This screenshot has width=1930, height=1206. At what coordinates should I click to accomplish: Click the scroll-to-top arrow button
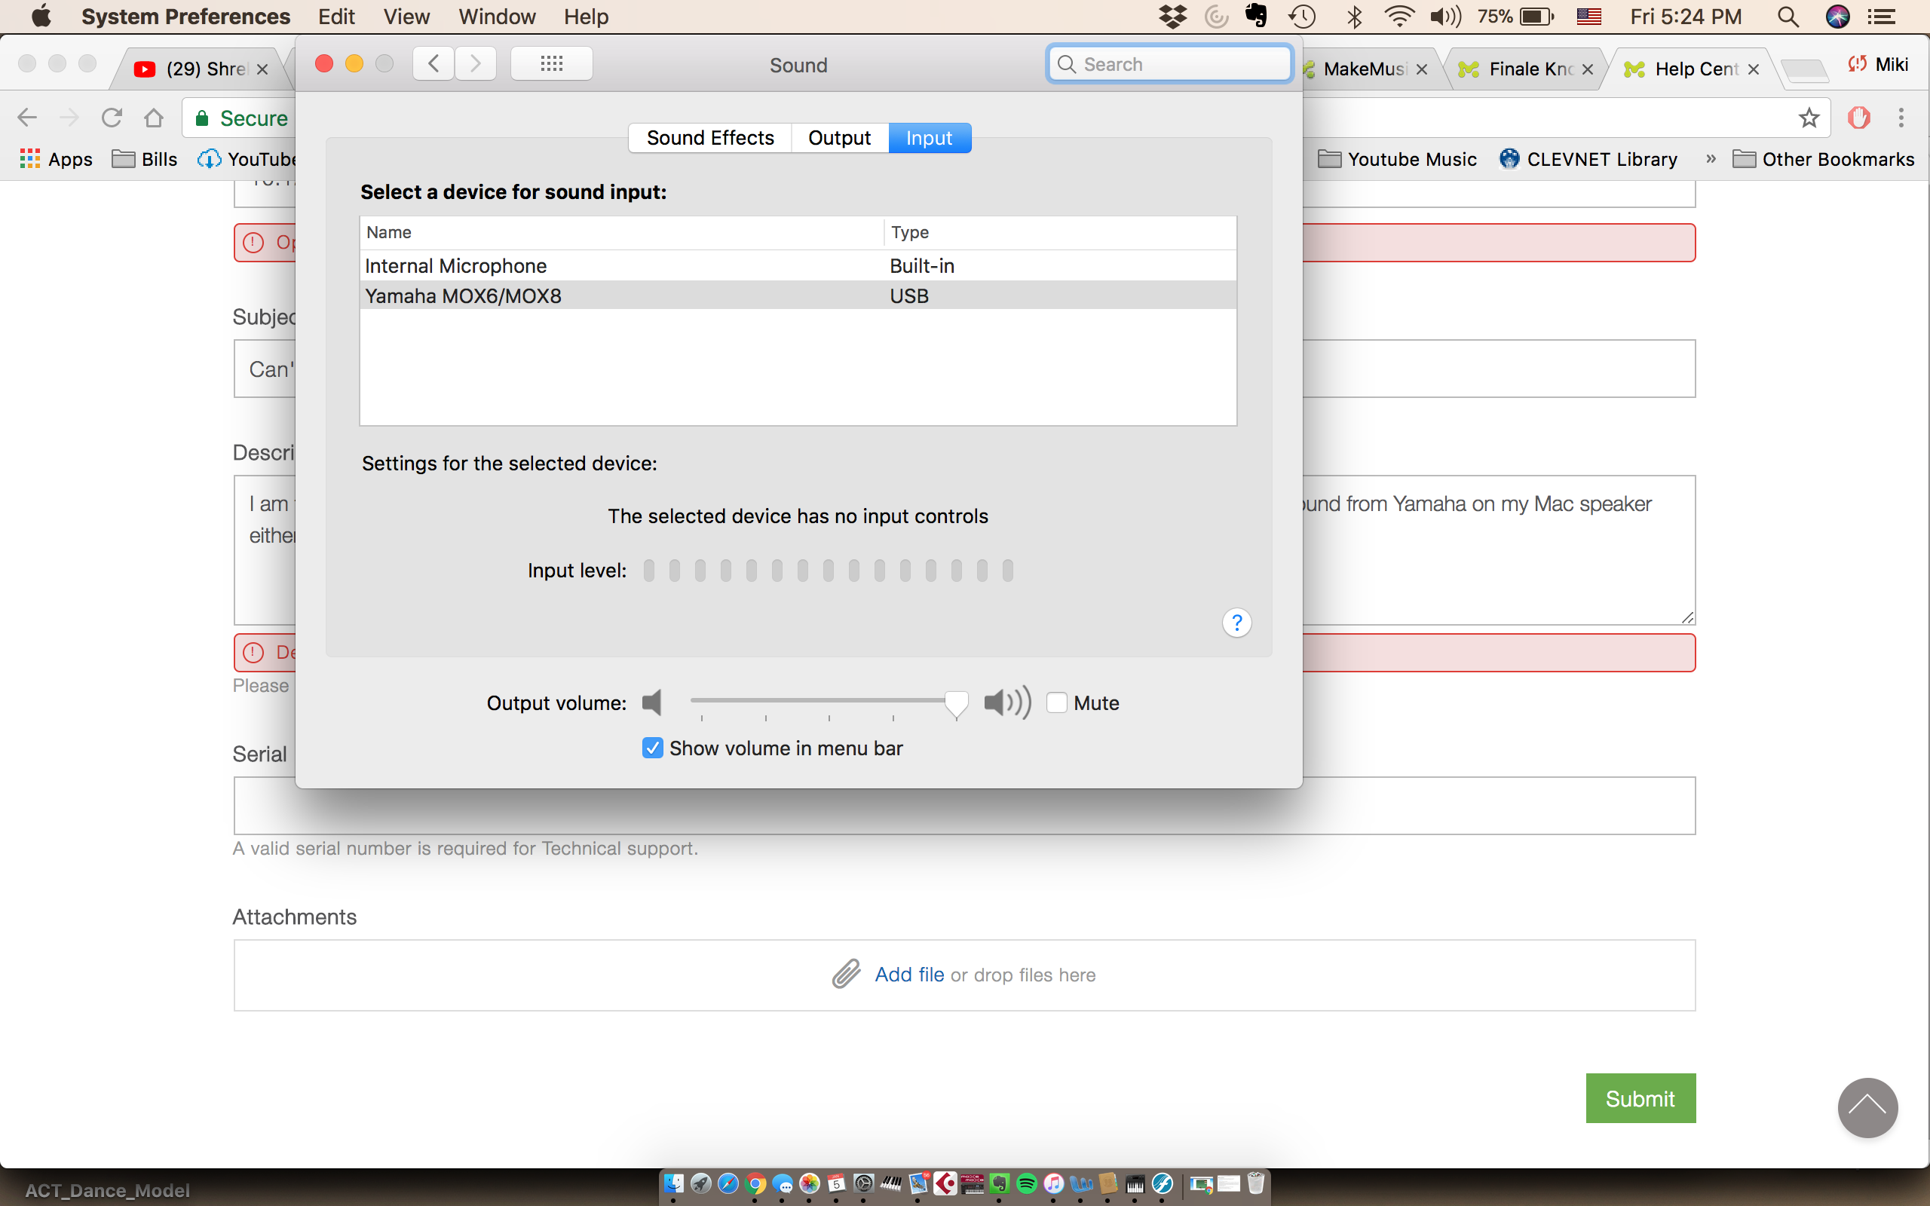pos(1867,1108)
